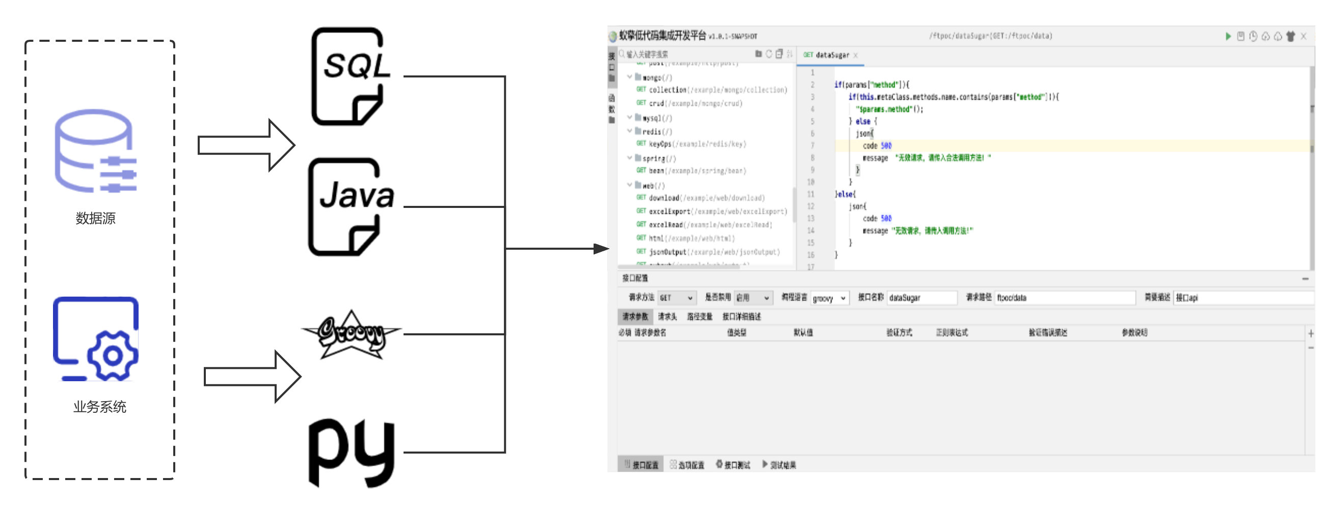Click the 数据源 database icon
1341x529 pixels.
96,150
